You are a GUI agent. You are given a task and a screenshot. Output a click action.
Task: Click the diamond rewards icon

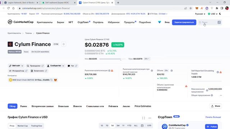(160, 22)
